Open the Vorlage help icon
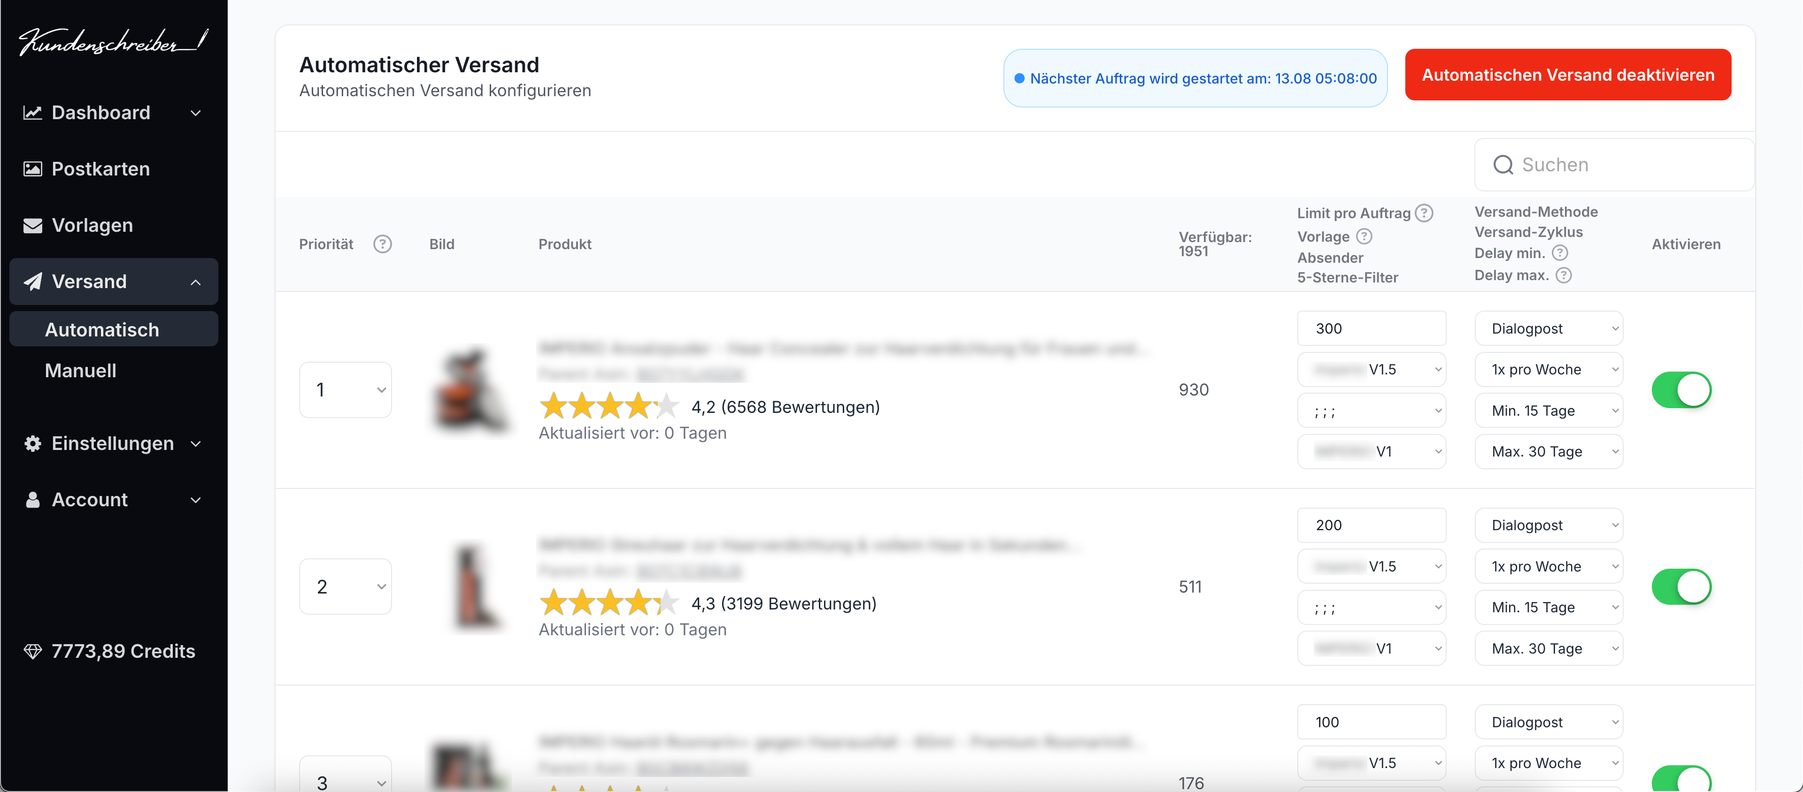This screenshot has width=1803, height=792. coord(1364,236)
